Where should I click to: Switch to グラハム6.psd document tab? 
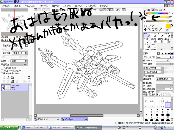(47, 119)
